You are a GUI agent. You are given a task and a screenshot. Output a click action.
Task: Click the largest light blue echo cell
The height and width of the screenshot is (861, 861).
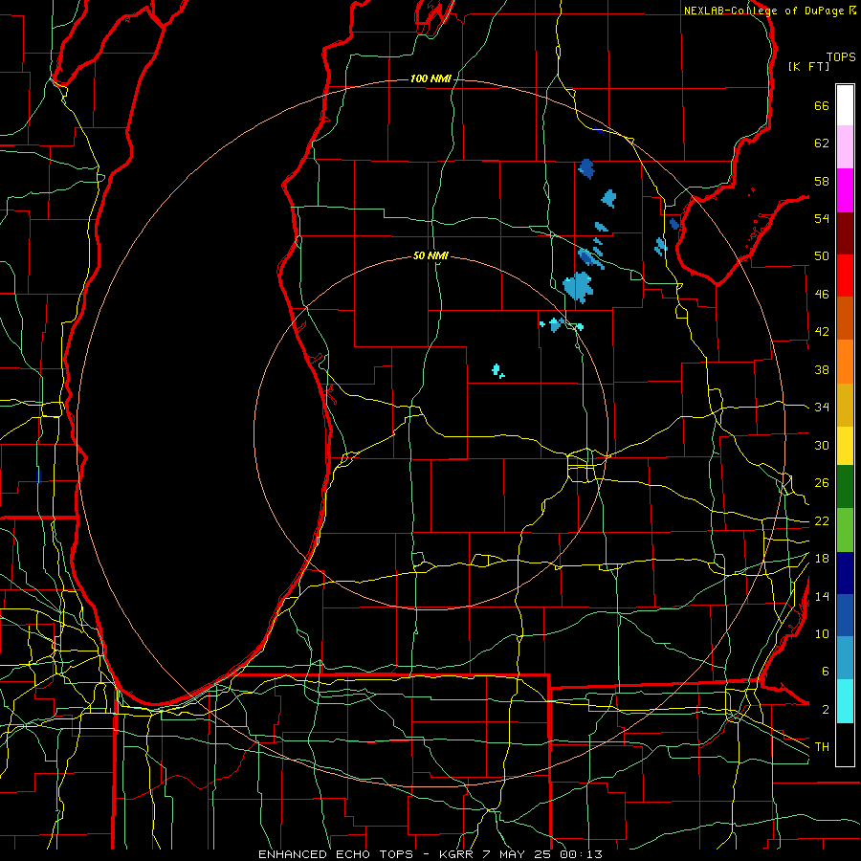point(578,287)
